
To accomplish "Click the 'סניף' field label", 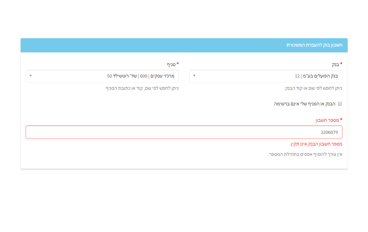I will click(171, 64).
